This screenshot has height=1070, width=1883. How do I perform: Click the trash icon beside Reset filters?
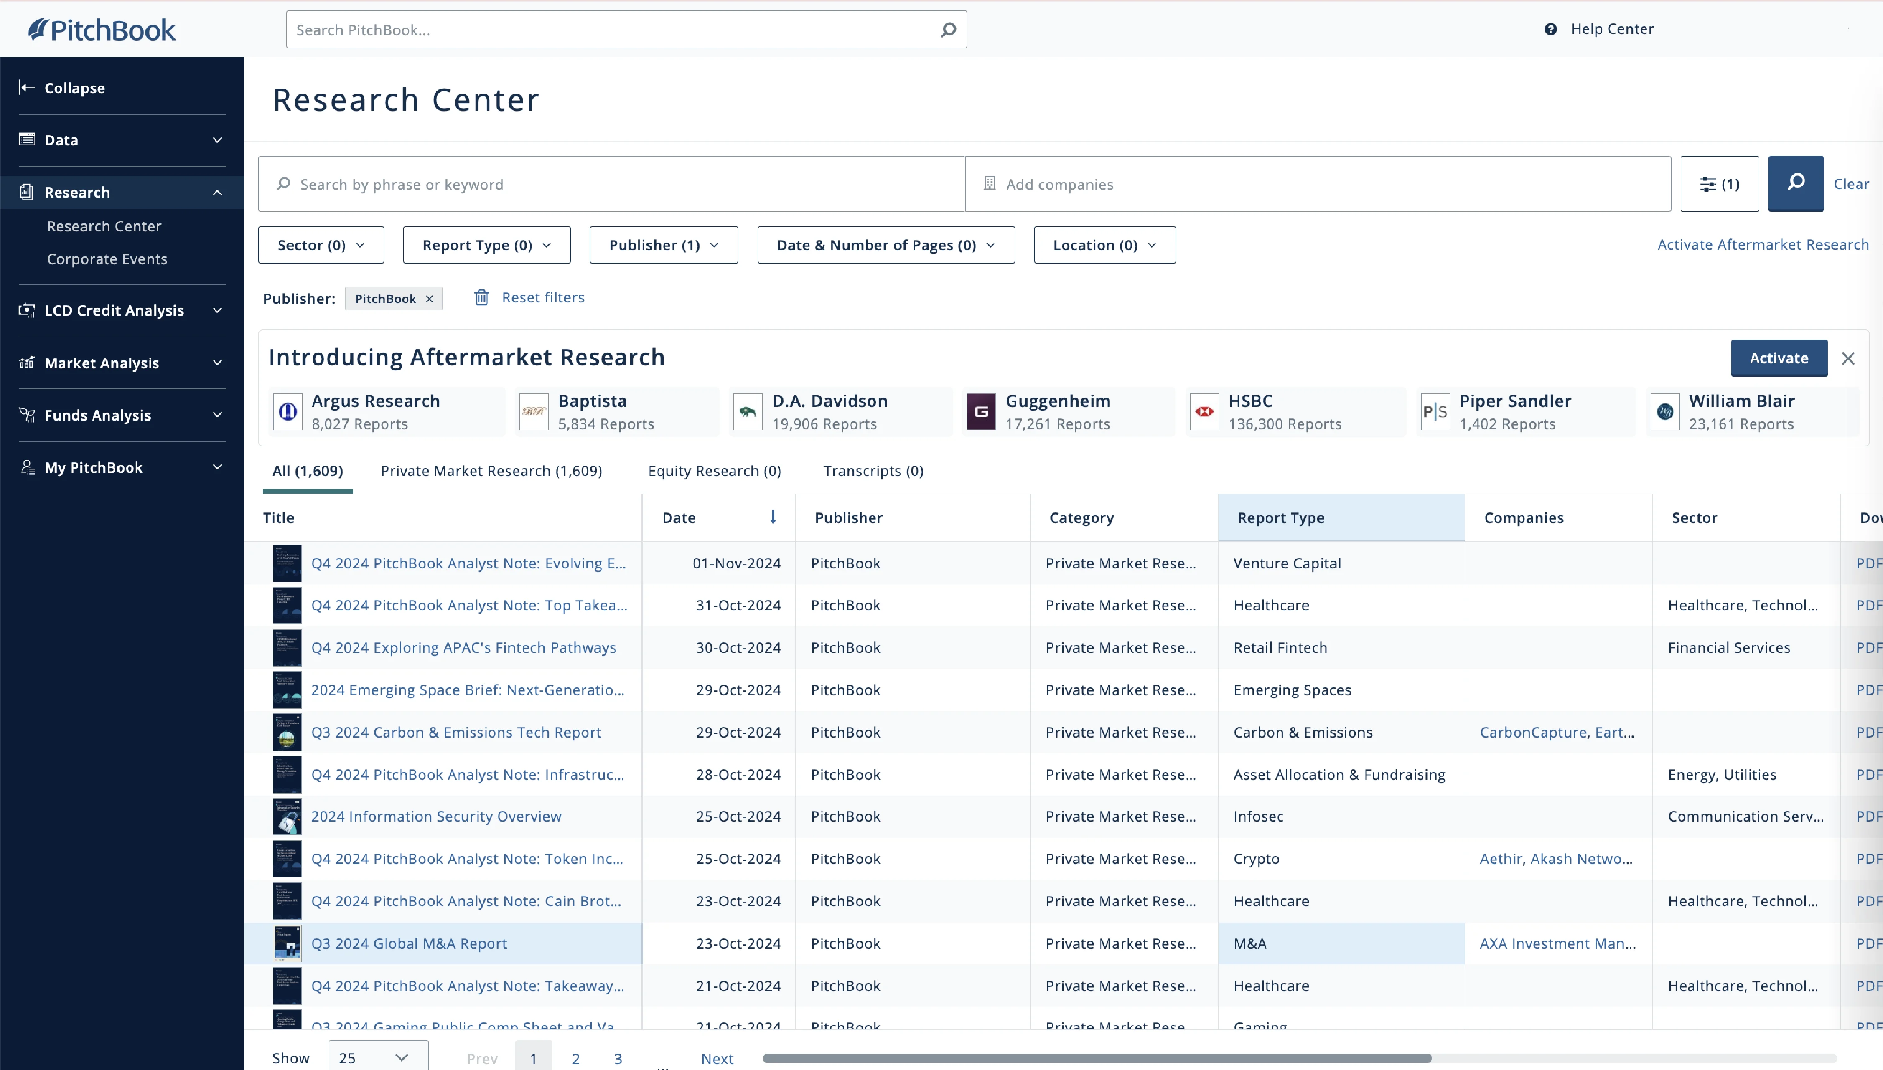click(481, 298)
